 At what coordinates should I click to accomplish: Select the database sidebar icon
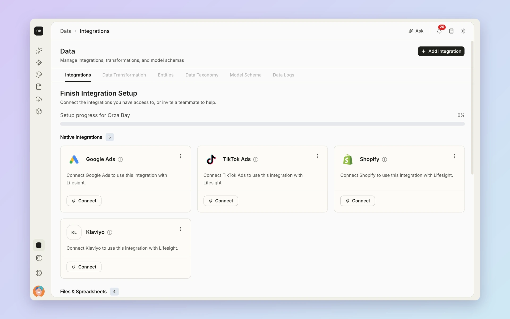click(39, 245)
